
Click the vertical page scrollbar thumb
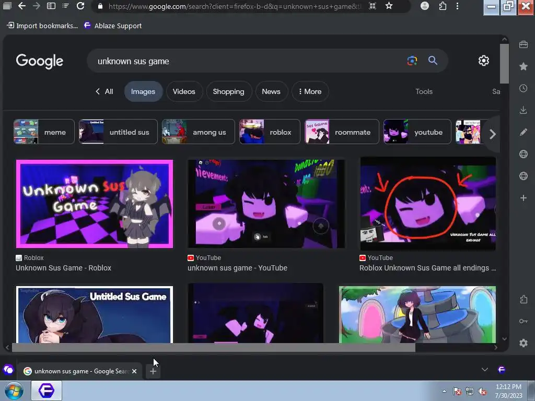pyautogui.click(x=504, y=63)
